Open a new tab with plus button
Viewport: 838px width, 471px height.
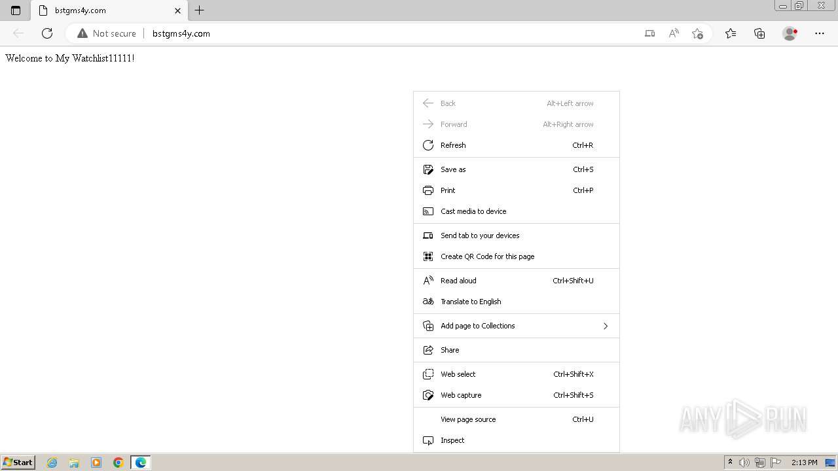200,10
